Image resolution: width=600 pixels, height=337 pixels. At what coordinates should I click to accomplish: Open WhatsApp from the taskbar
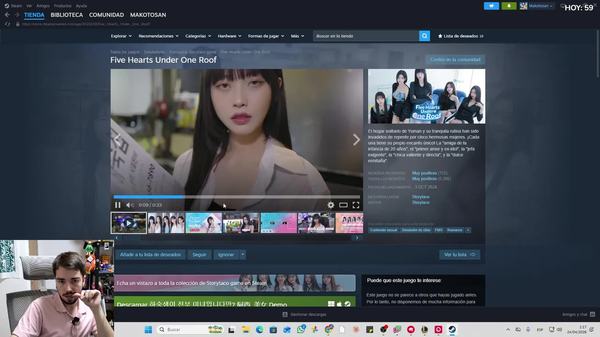click(x=301, y=330)
